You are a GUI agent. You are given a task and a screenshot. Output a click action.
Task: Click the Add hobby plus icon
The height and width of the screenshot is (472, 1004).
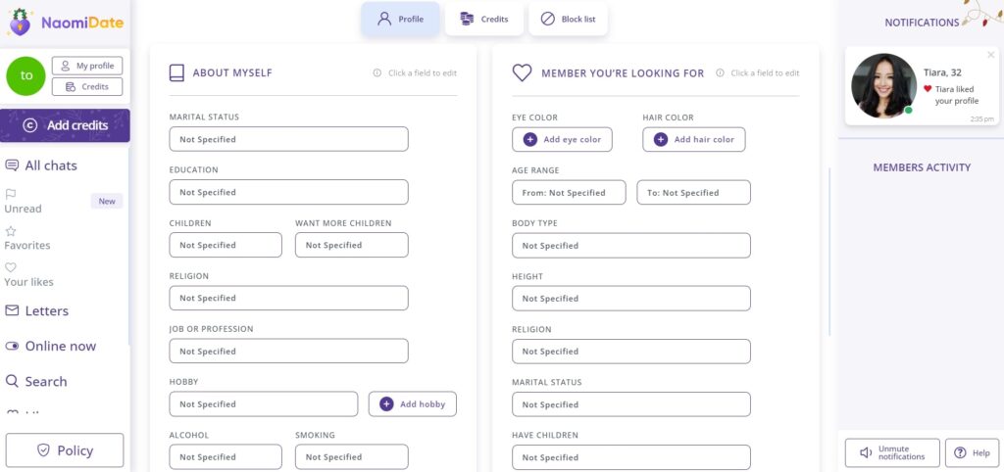click(x=386, y=404)
